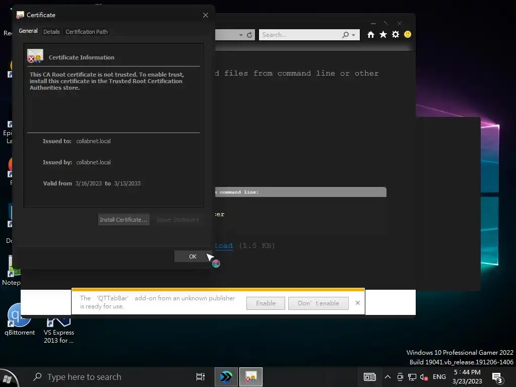The width and height of the screenshot is (516, 387).
Task: Dismiss the add-on notification bar
Action: tap(358, 303)
